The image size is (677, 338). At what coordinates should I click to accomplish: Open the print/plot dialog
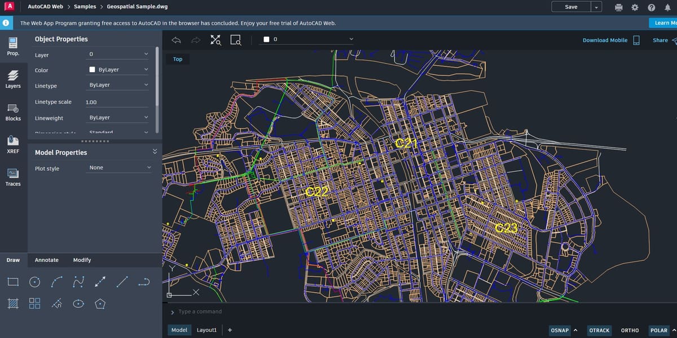click(619, 7)
